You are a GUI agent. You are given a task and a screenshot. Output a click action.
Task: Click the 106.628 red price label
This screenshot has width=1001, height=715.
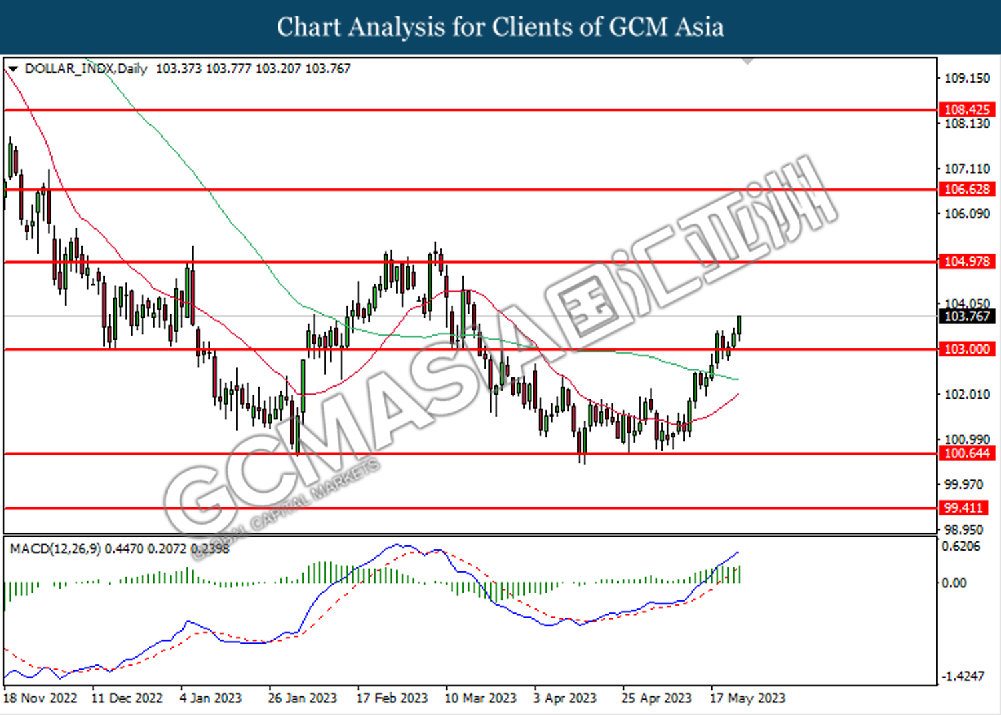[x=966, y=189]
